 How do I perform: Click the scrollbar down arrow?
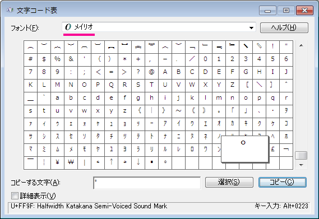click(x=301, y=165)
